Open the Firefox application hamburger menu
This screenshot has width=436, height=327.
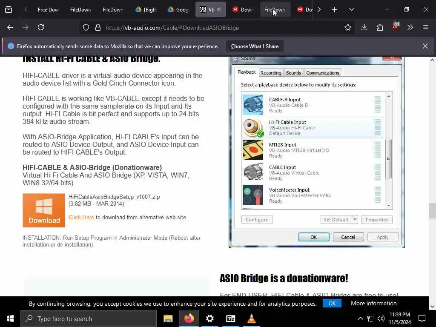tap(426, 27)
